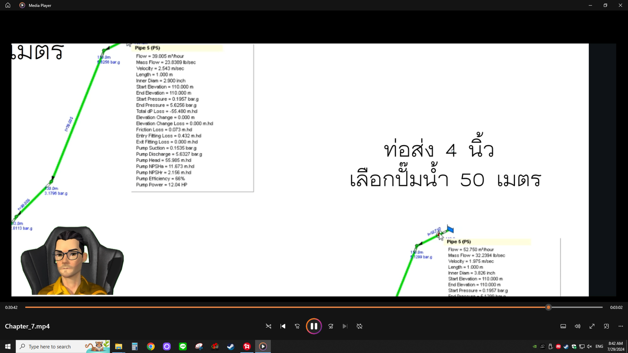This screenshot has height=353, width=628.
Task: Open the Windows Start menu
Action: [x=8, y=346]
